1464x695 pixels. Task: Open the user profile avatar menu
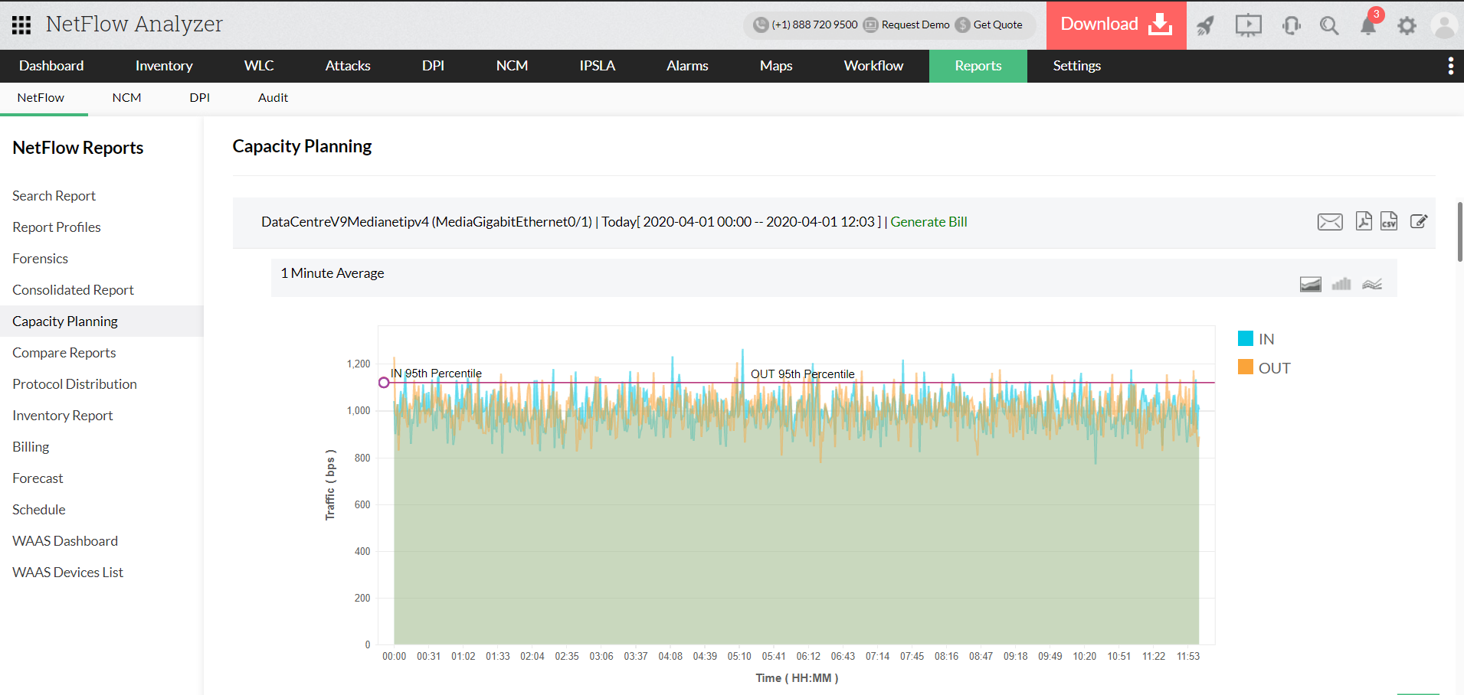1443,26
